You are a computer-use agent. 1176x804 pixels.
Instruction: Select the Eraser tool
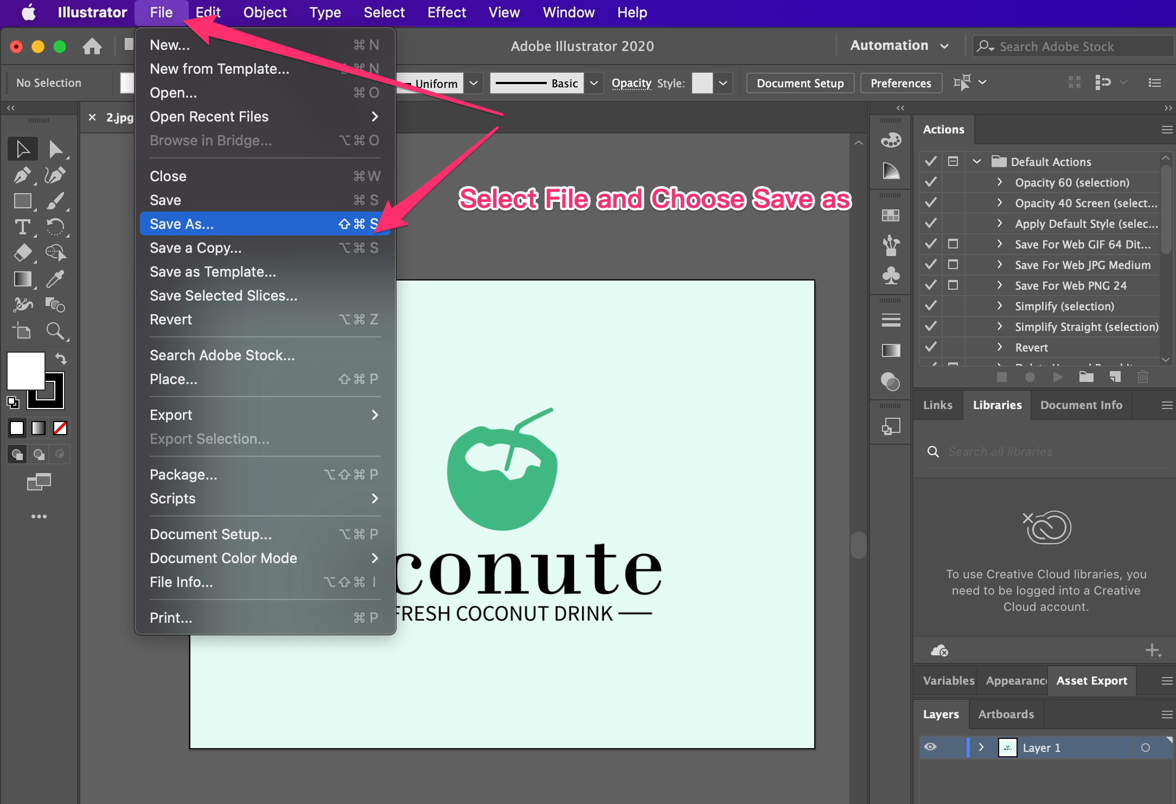point(22,253)
